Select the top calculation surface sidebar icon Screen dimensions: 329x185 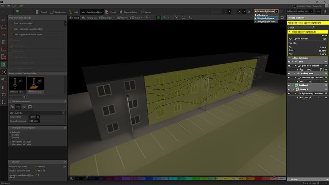(x=4, y=19)
